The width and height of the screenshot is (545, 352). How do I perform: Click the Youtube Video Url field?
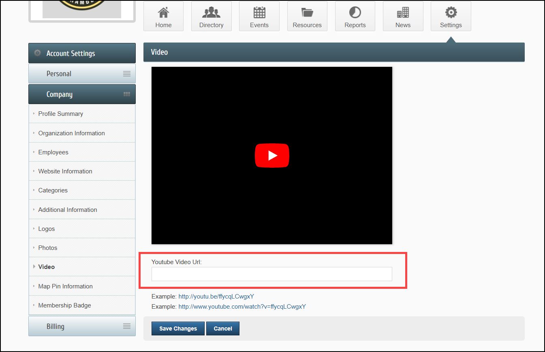click(271, 274)
